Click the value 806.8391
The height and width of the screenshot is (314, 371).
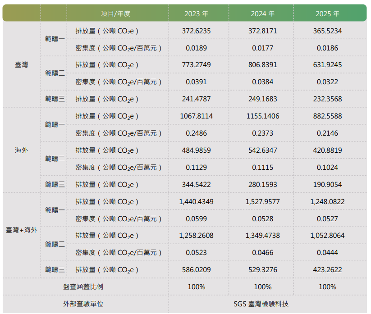pyautogui.click(x=263, y=65)
